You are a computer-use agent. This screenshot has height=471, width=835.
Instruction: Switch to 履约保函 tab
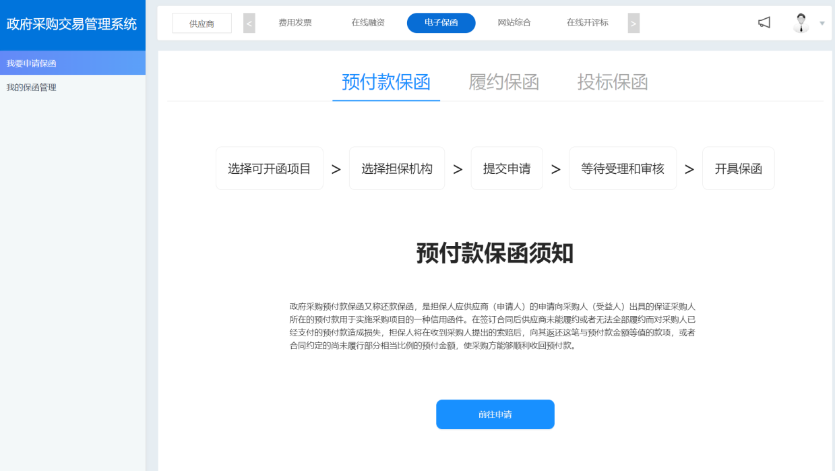tap(504, 82)
